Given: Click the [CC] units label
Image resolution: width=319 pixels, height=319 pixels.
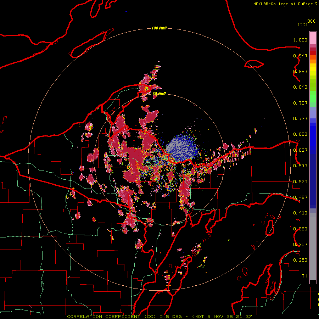Looking at the screenshot, I should point(302,24).
